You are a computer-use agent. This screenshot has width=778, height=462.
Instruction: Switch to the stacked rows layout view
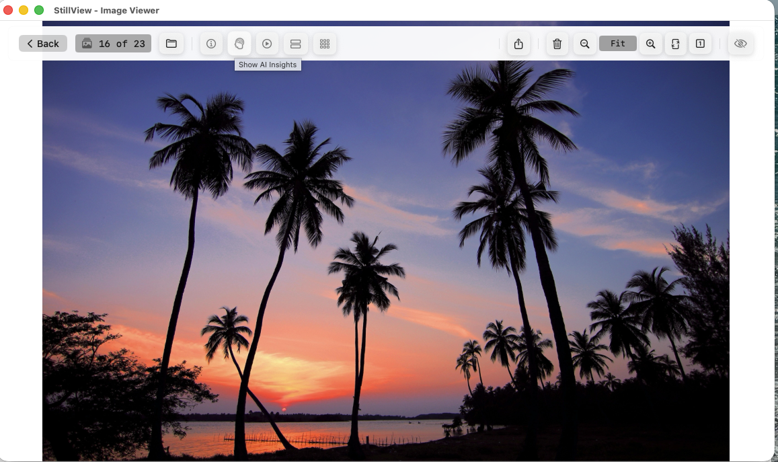[295, 44]
